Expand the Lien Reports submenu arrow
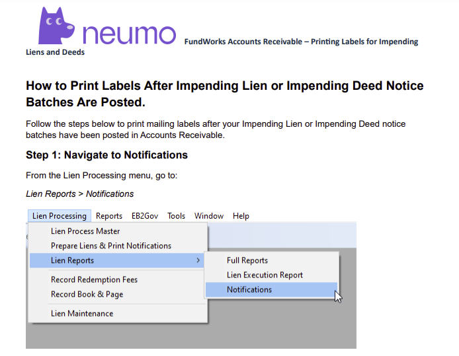The width and height of the screenshot is (459, 356). (198, 260)
